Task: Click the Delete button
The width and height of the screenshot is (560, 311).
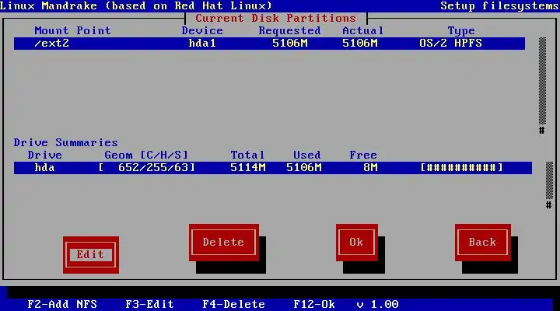Action: pos(224,243)
